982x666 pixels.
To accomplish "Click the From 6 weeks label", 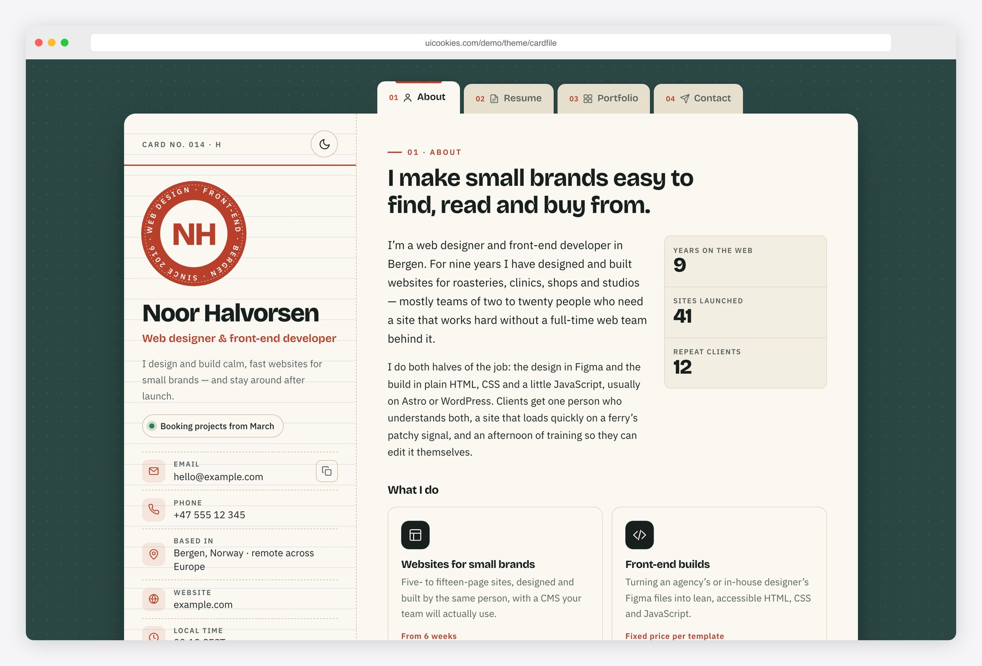I will pos(429,636).
